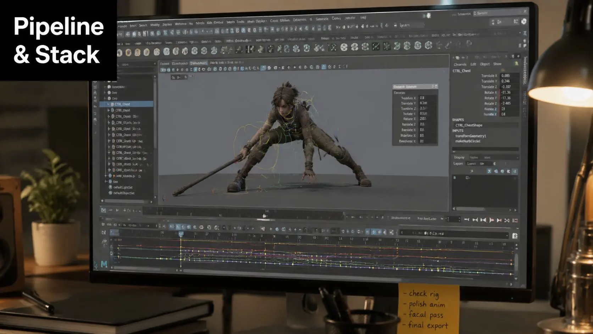Select the CTRL_ChestShape shape node
This screenshot has width=593, height=334.
[469, 125]
